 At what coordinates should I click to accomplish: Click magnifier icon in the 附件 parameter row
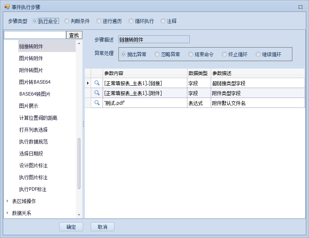pyautogui.click(x=97, y=93)
